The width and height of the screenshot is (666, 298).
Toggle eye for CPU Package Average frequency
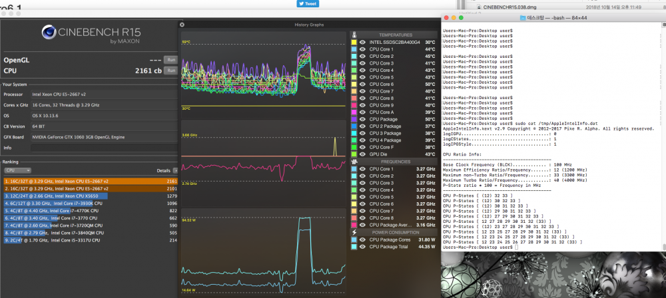pyautogui.click(x=362, y=225)
